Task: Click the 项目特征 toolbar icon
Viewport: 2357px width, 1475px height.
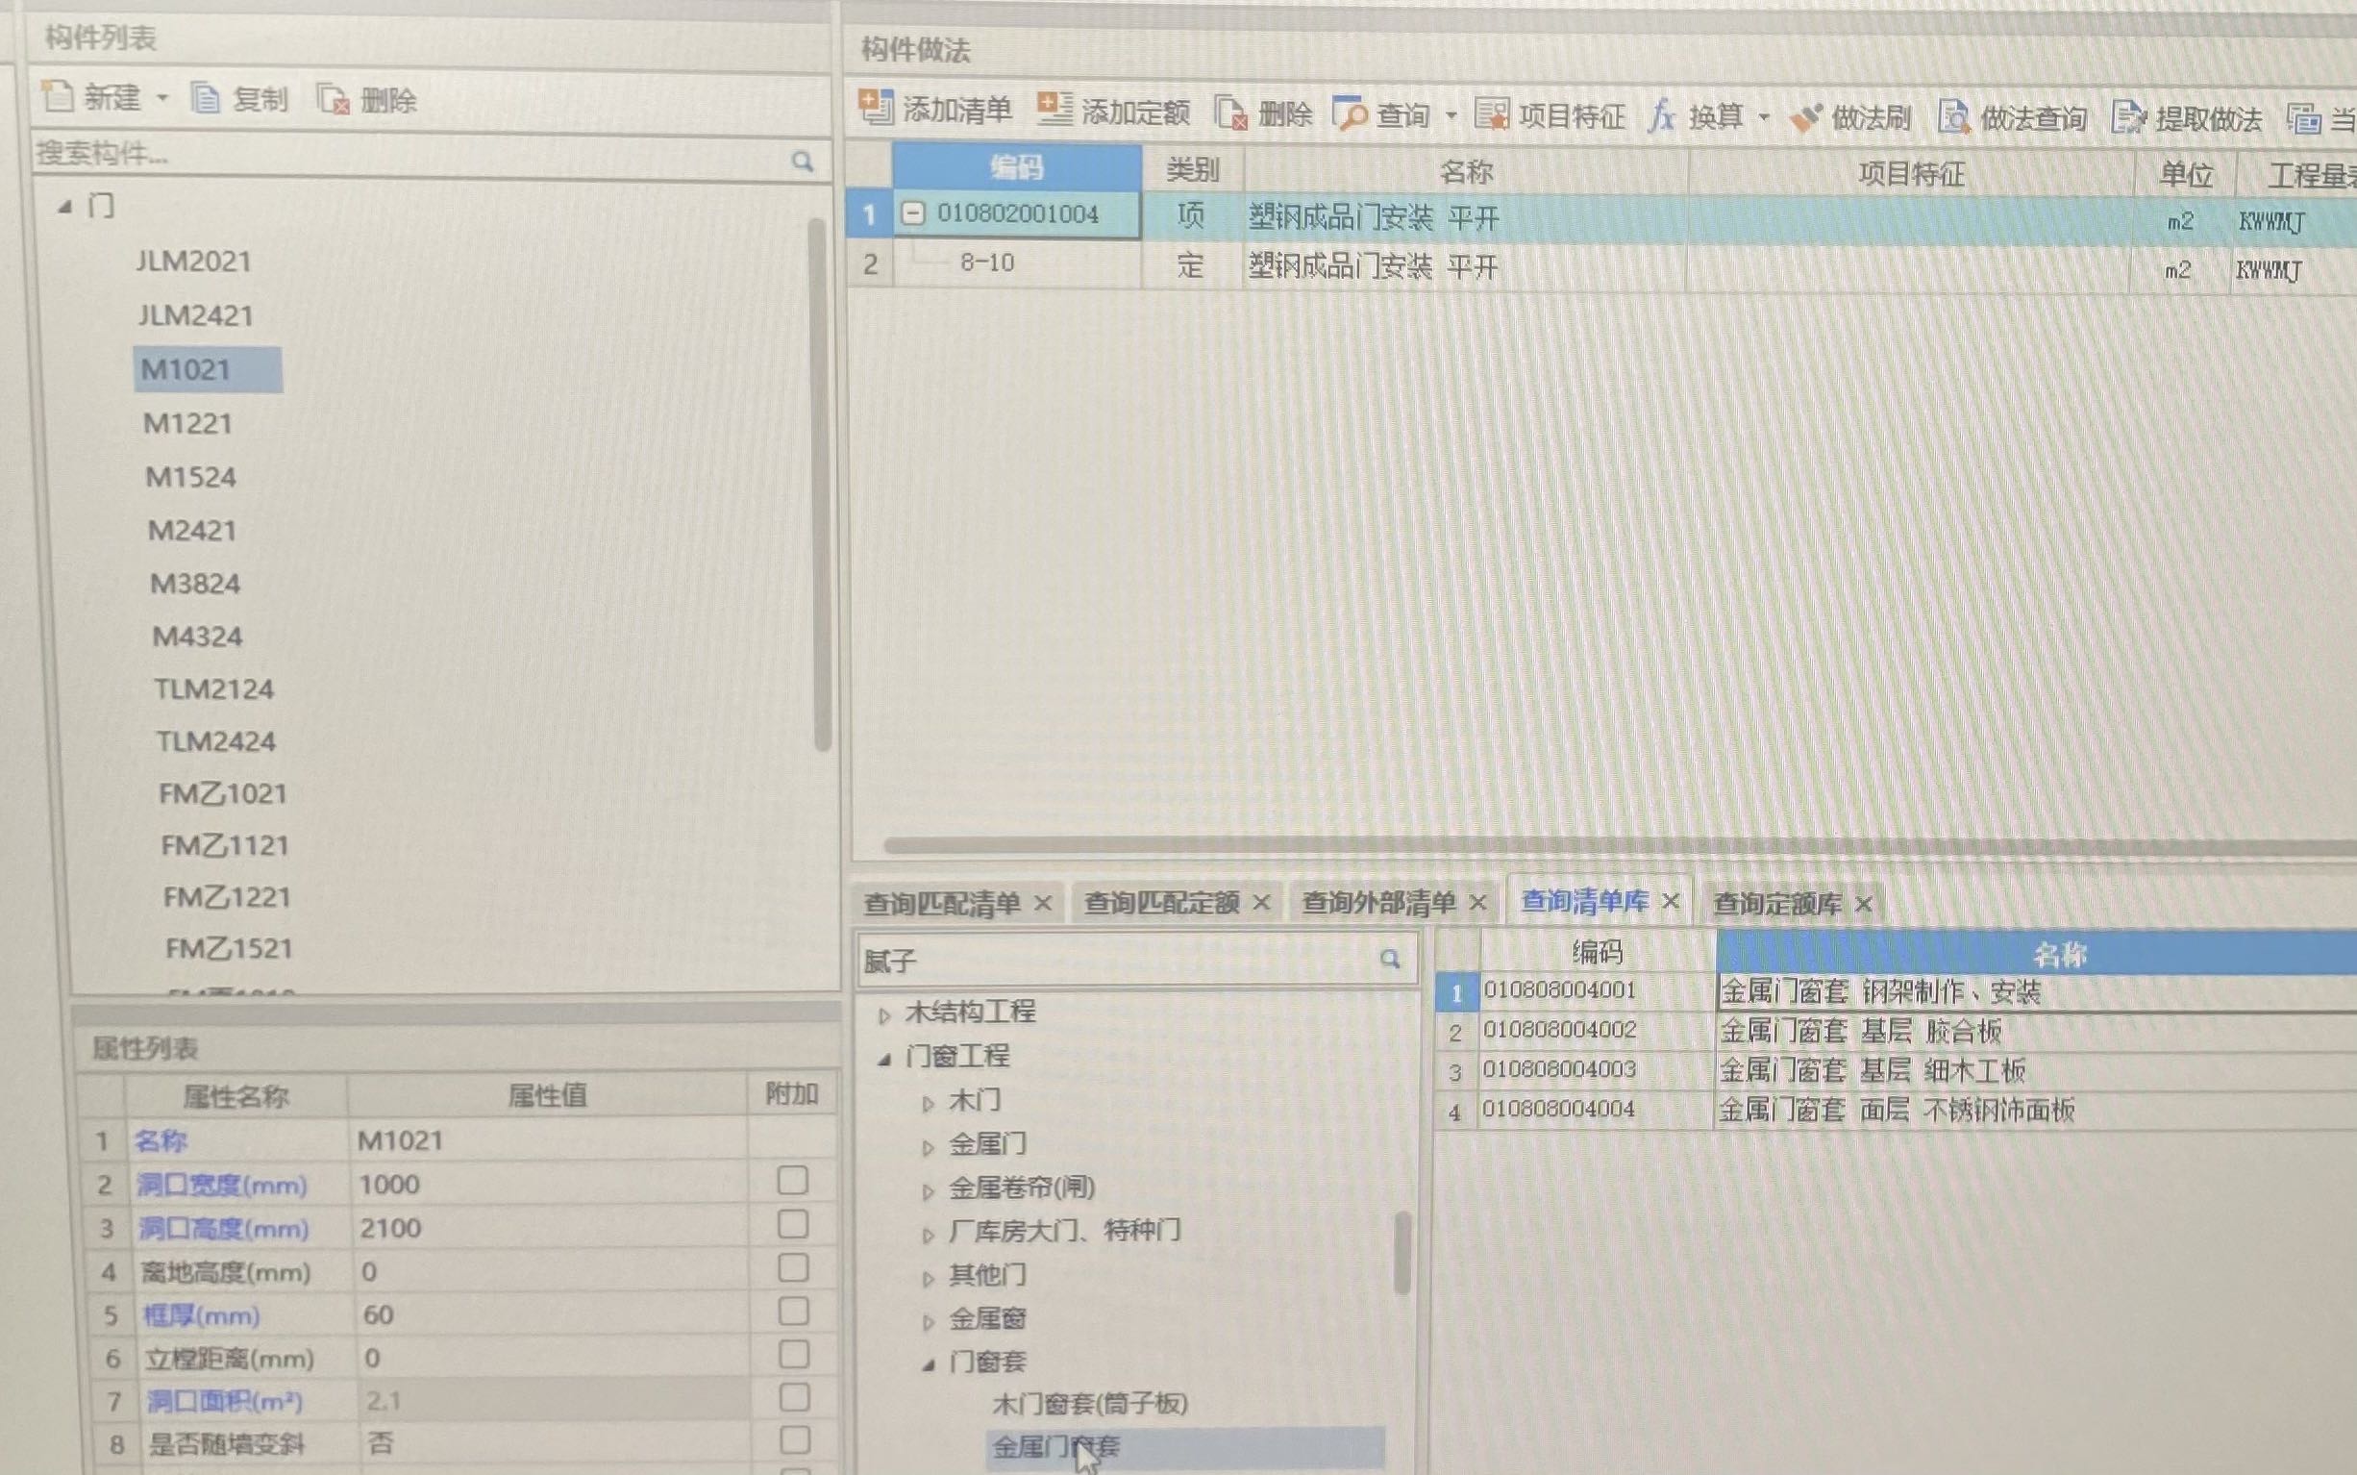Action: point(1491,115)
